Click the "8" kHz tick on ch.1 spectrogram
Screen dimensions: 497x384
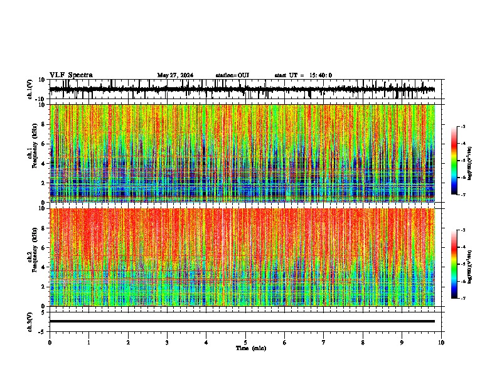click(x=45, y=124)
